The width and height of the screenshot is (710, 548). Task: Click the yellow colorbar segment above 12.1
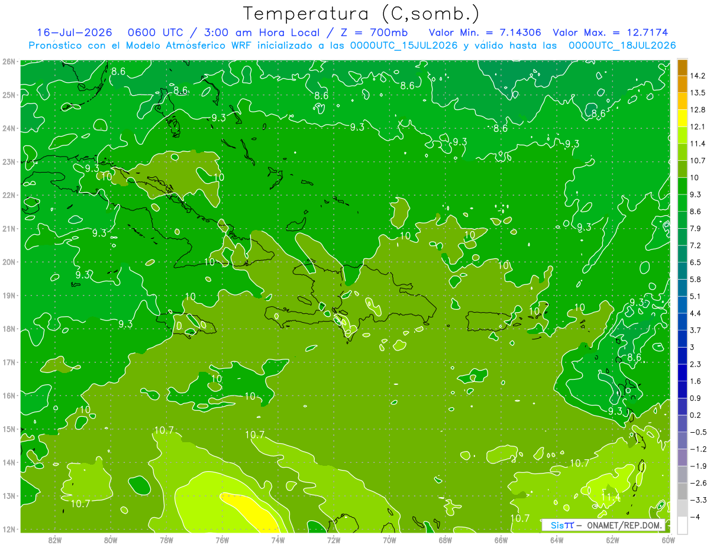[x=683, y=118]
